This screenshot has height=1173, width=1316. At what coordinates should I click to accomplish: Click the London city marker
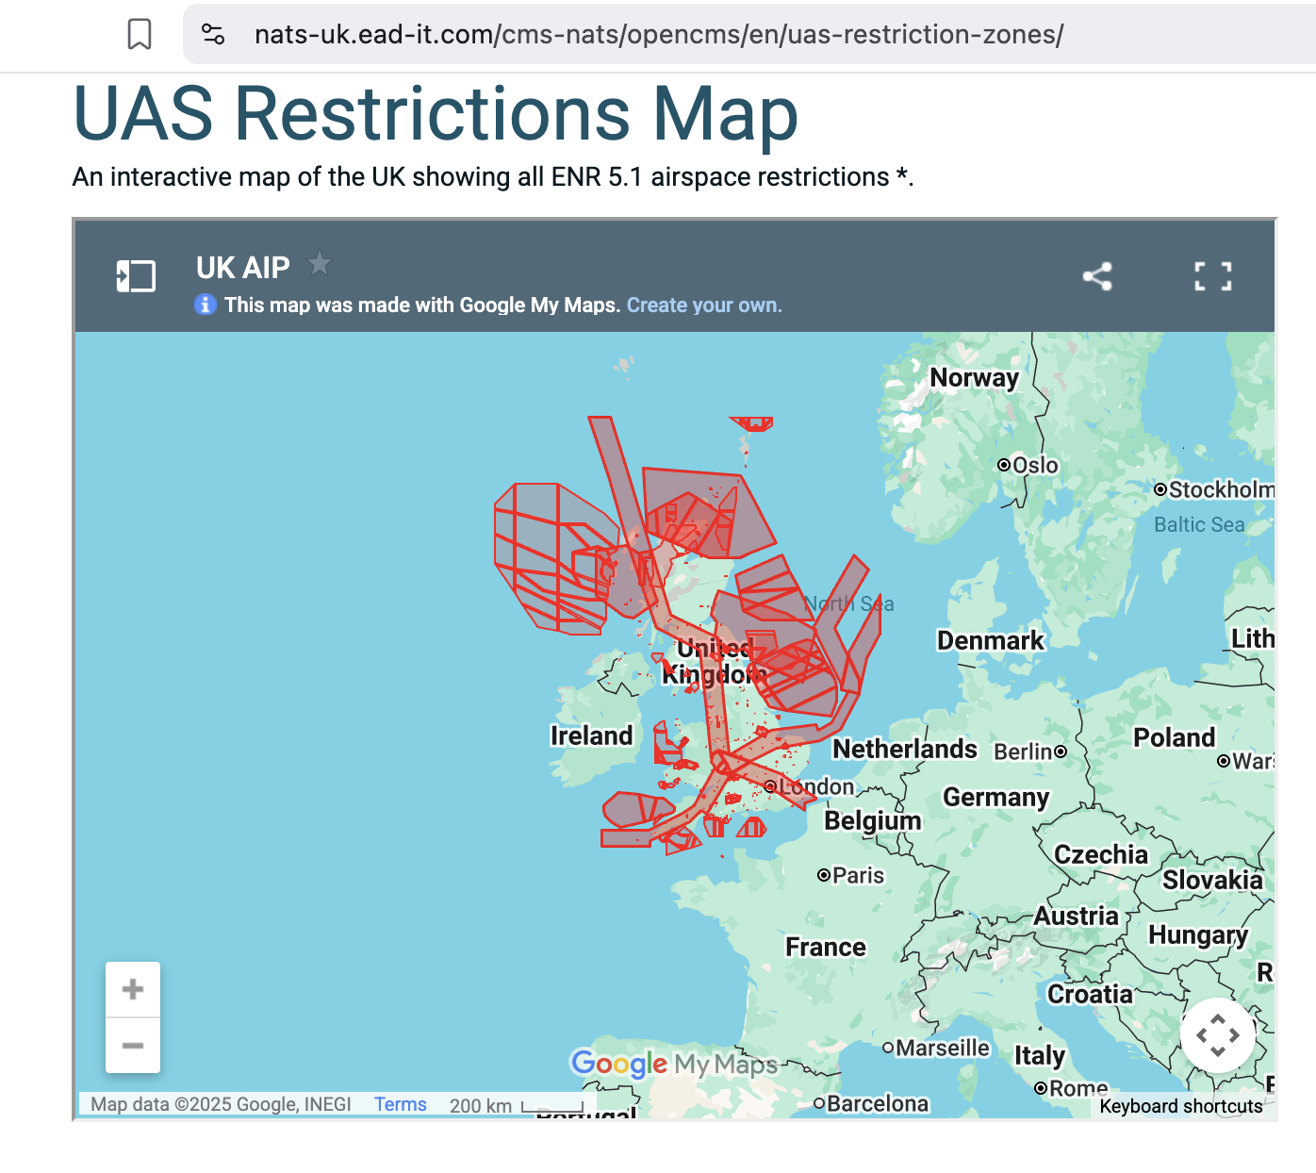coord(770,785)
